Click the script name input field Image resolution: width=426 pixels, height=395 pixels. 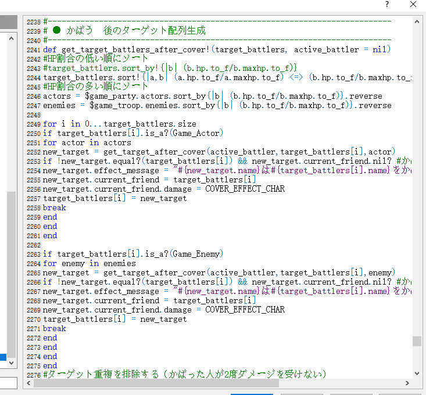[x=8, y=383]
